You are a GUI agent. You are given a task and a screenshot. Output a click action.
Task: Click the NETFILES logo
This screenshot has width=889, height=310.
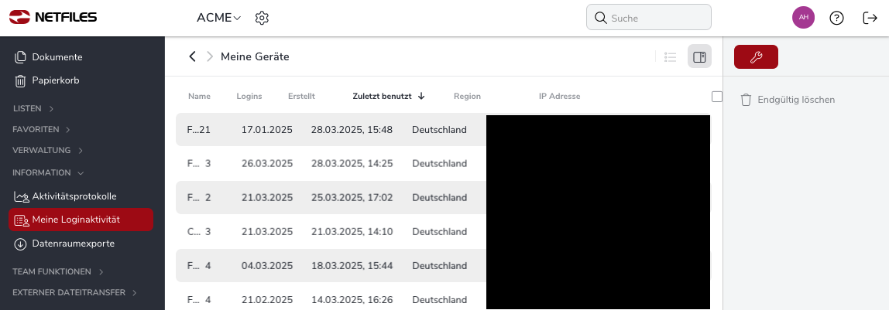coord(53,17)
